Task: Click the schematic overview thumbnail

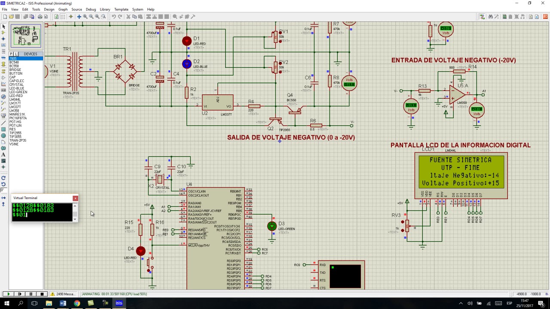Action: coord(26,36)
